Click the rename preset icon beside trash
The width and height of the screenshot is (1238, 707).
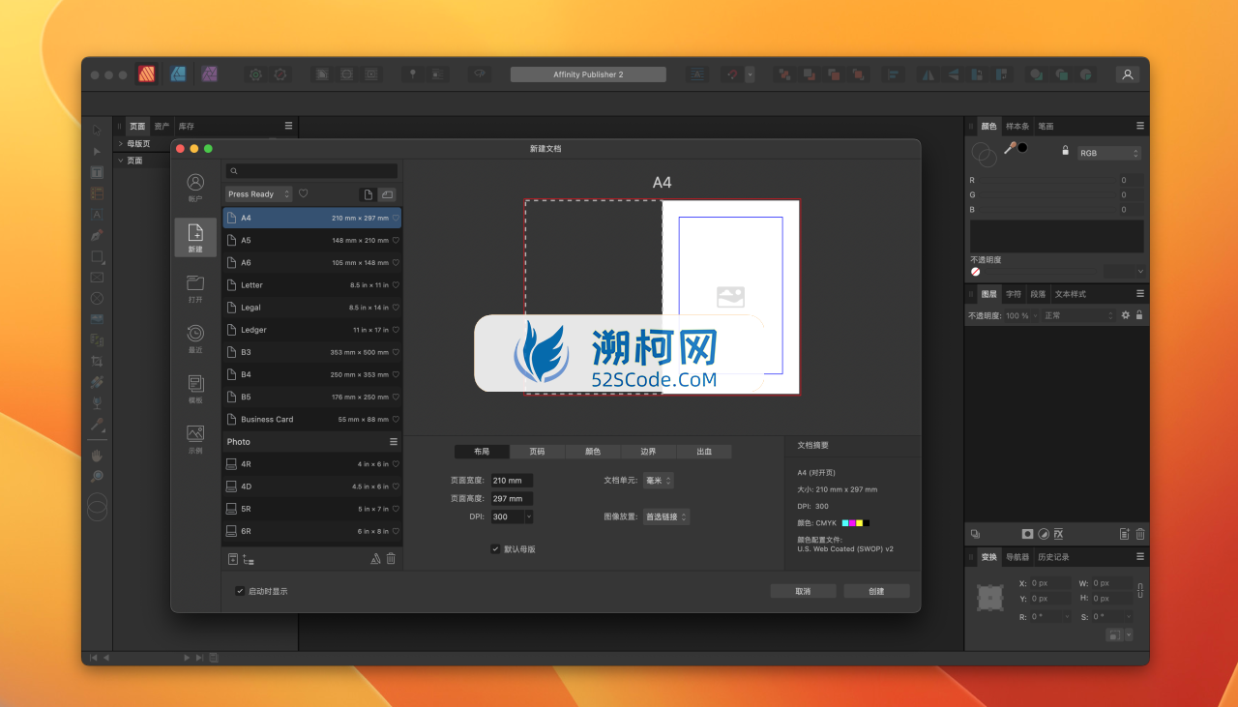(376, 558)
